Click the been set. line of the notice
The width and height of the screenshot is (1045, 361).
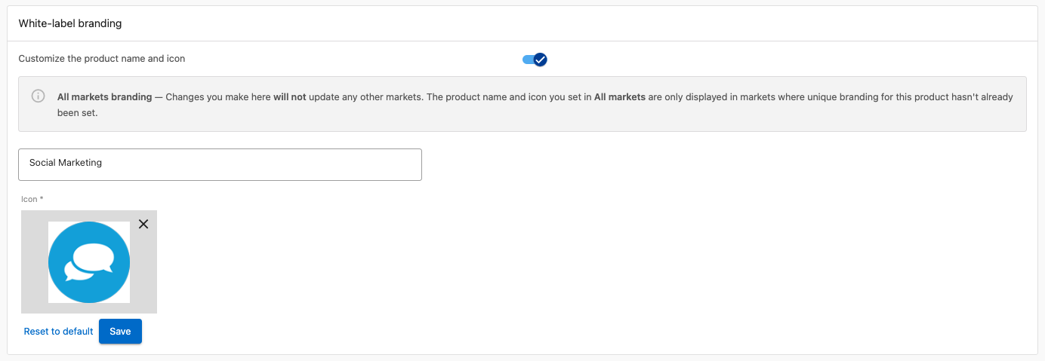pyautogui.click(x=78, y=113)
